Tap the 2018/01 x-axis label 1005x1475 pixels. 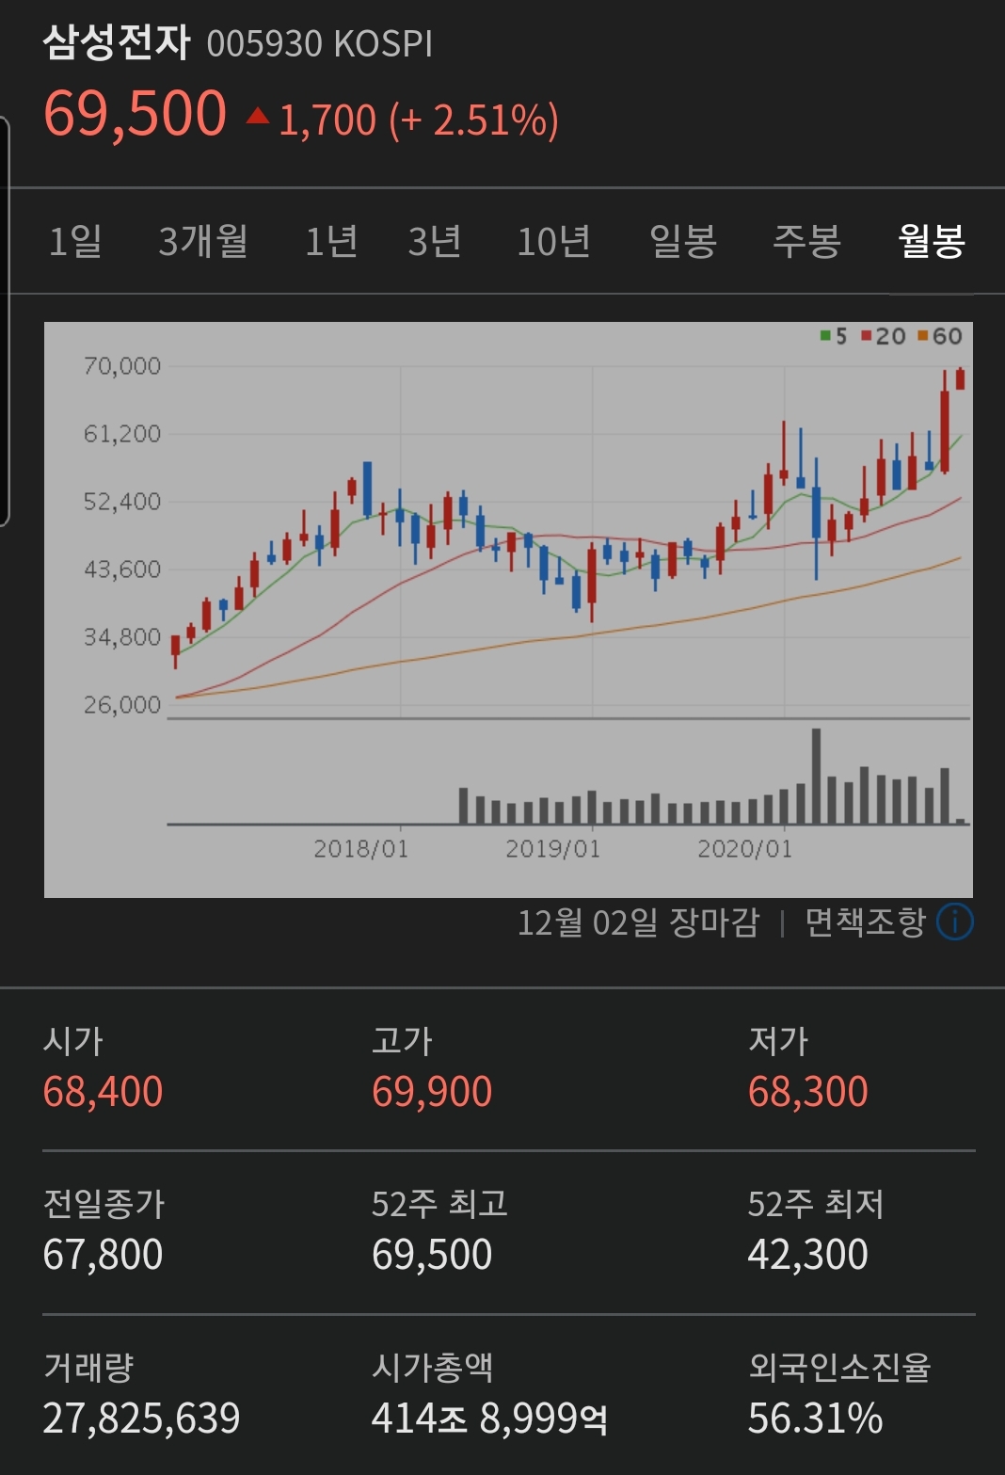pos(361,849)
